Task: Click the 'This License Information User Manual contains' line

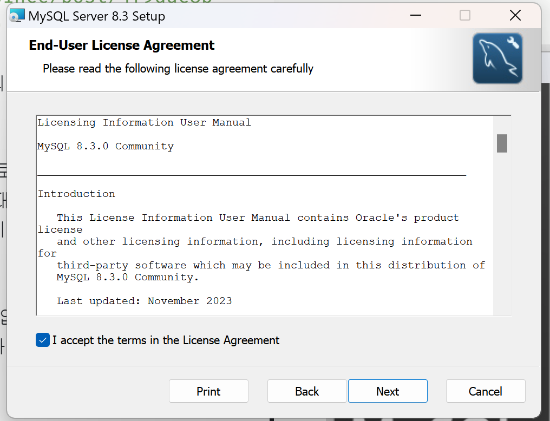Action: 258,218
